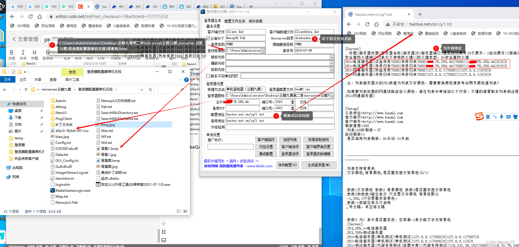This screenshot has height=247, width=519.
Task: Reload the CSDN editor page
Action: point(31,17)
